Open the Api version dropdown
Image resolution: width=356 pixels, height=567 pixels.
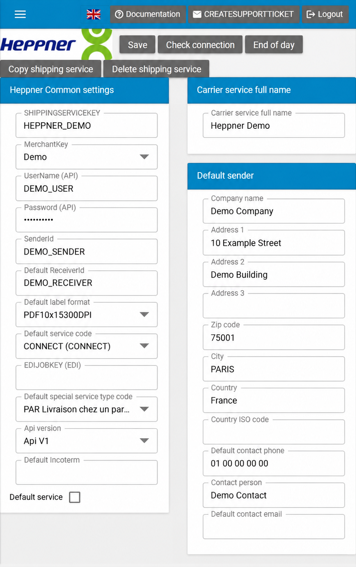[87, 441]
